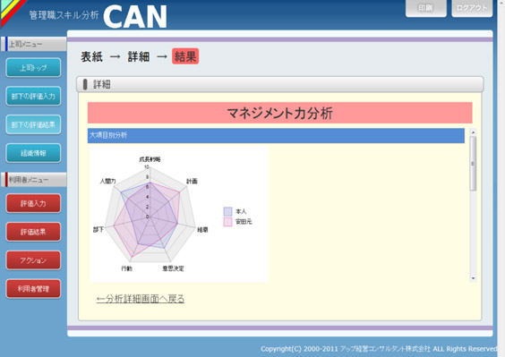Click the CAN logo title
The height and width of the screenshot is (357, 505).
click(x=135, y=17)
